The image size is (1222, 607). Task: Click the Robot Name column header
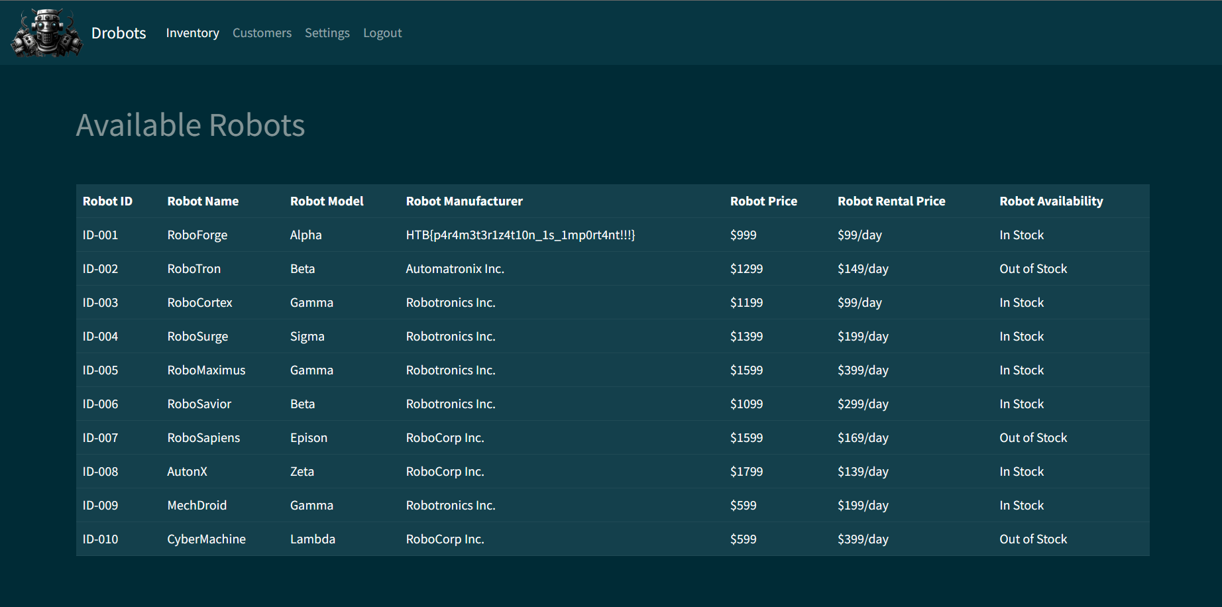tap(203, 201)
